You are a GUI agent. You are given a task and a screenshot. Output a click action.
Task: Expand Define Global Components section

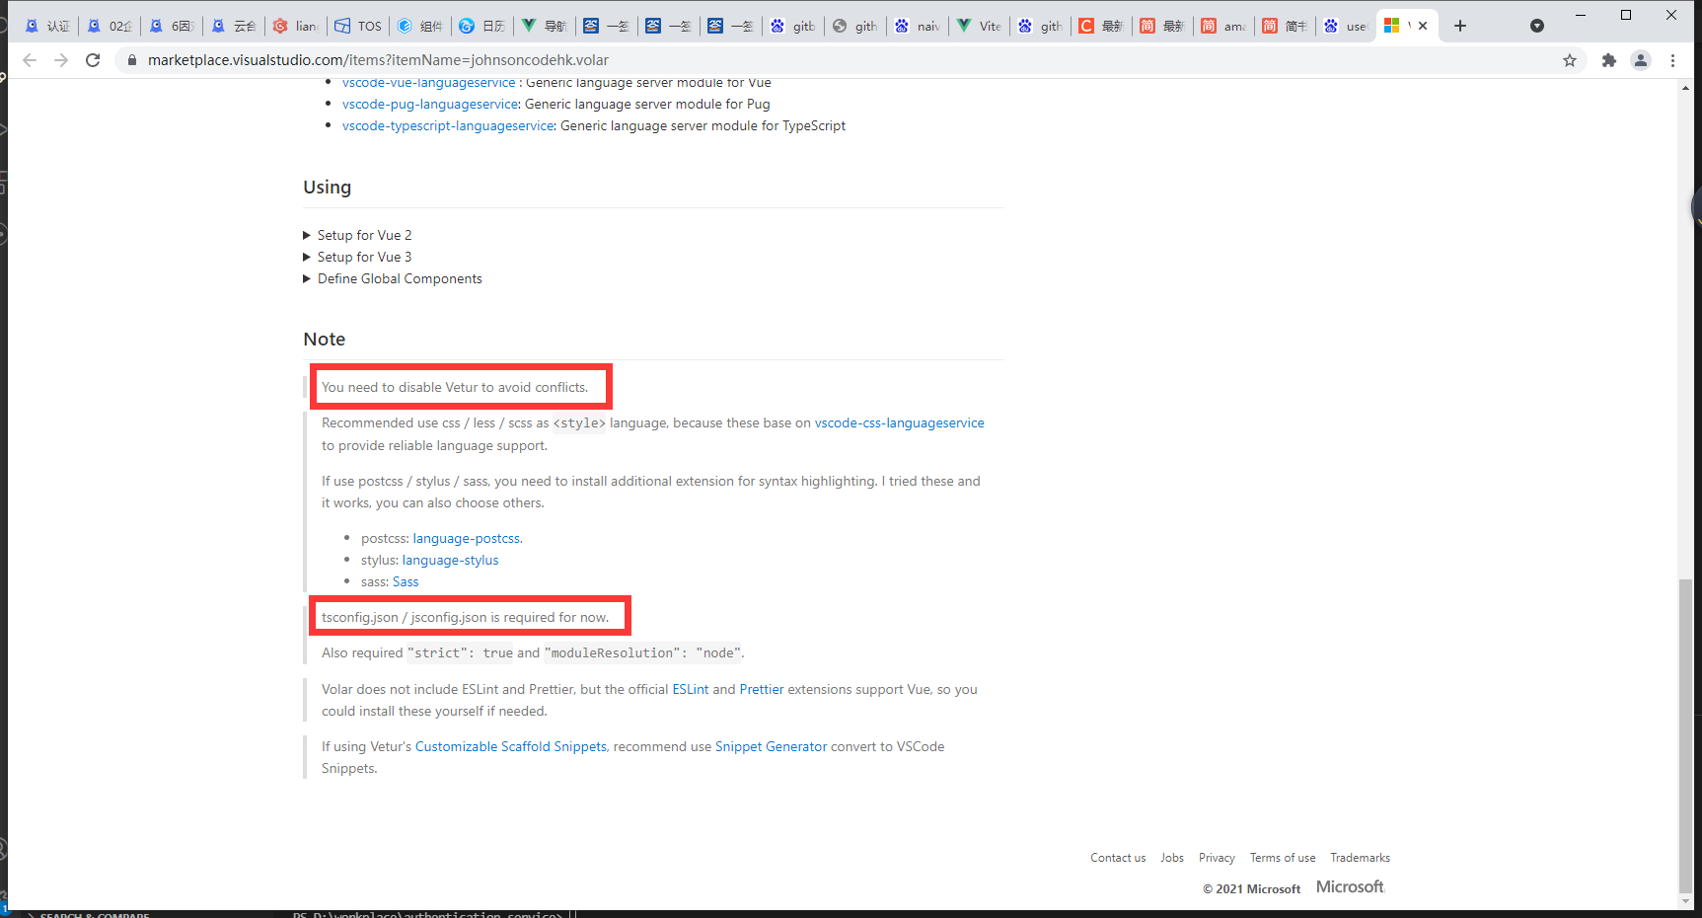pyautogui.click(x=399, y=278)
